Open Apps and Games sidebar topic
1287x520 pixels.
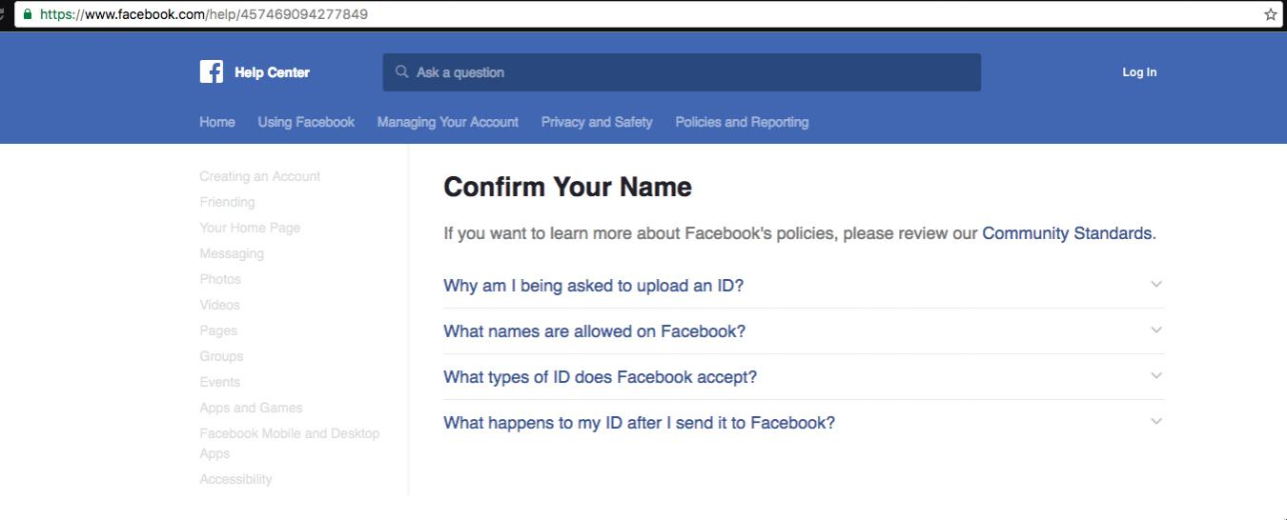tap(251, 408)
